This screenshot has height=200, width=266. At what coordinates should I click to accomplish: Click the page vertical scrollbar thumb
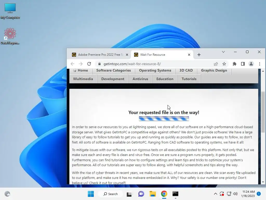pos(263,112)
